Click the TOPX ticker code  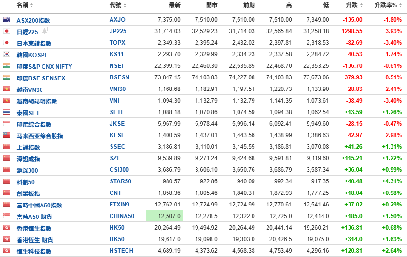pyautogui.click(x=117, y=43)
